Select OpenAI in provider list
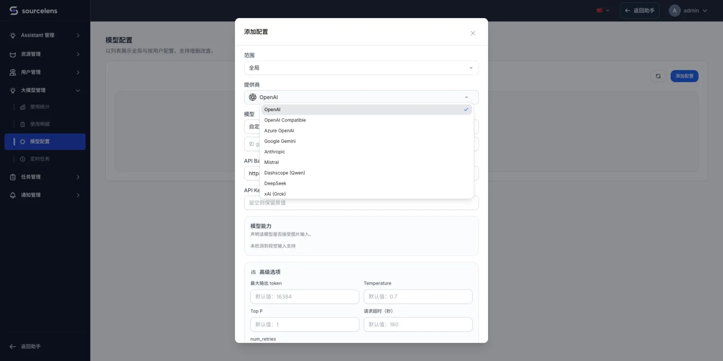723x361 pixels. 366,109
